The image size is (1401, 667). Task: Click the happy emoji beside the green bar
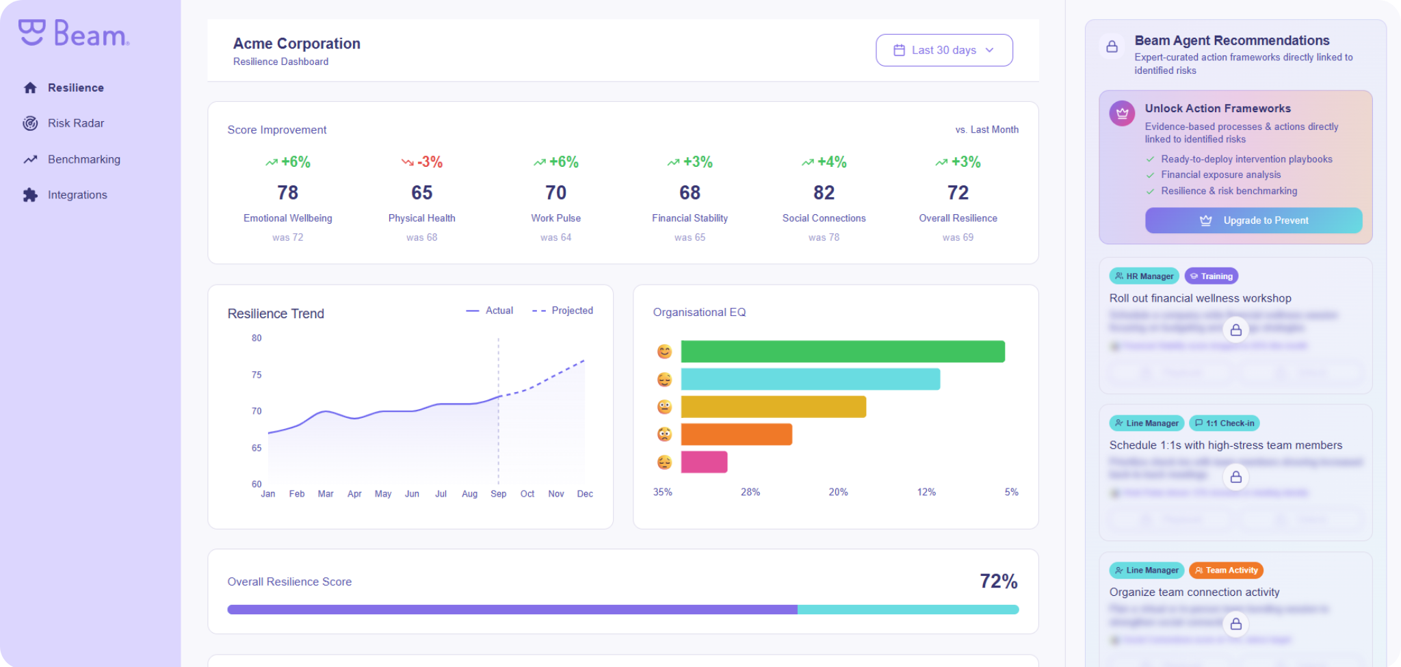[x=664, y=352]
